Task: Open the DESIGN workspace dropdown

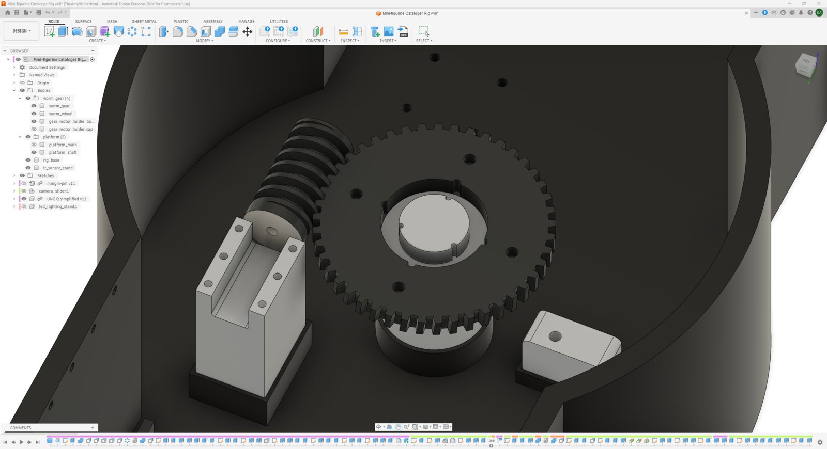Action: point(21,31)
